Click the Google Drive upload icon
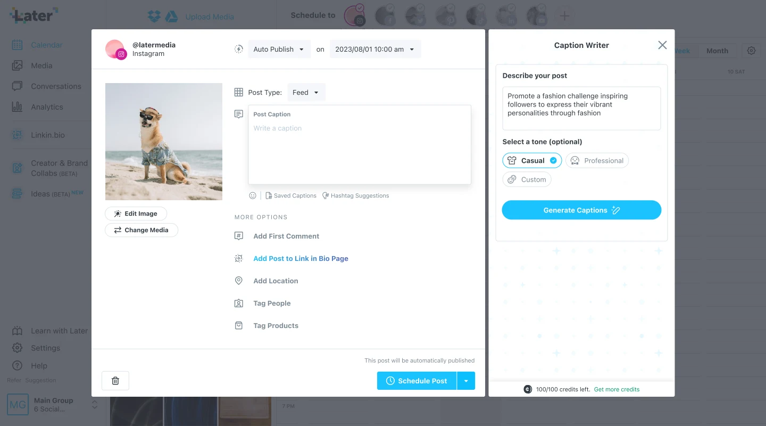 coord(171,17)
